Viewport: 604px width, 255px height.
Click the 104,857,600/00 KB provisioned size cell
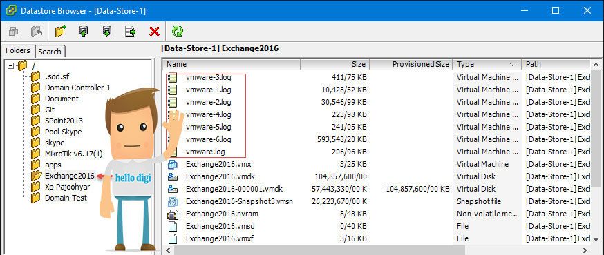click(417, 189)
